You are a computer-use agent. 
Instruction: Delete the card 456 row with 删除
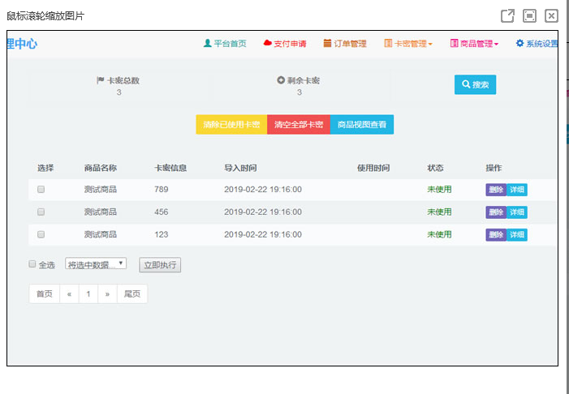pos(496,212)
